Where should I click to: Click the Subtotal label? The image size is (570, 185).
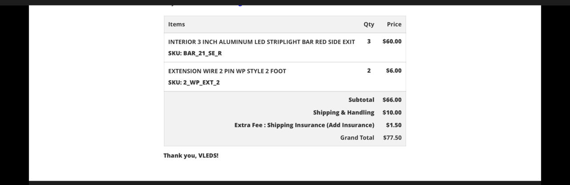(362, 100)
